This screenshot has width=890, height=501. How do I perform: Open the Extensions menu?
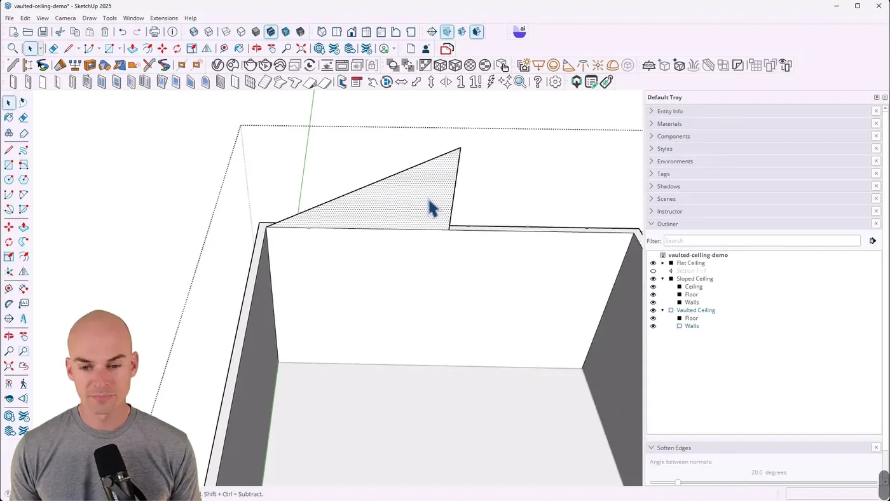[x=163, y=18]
